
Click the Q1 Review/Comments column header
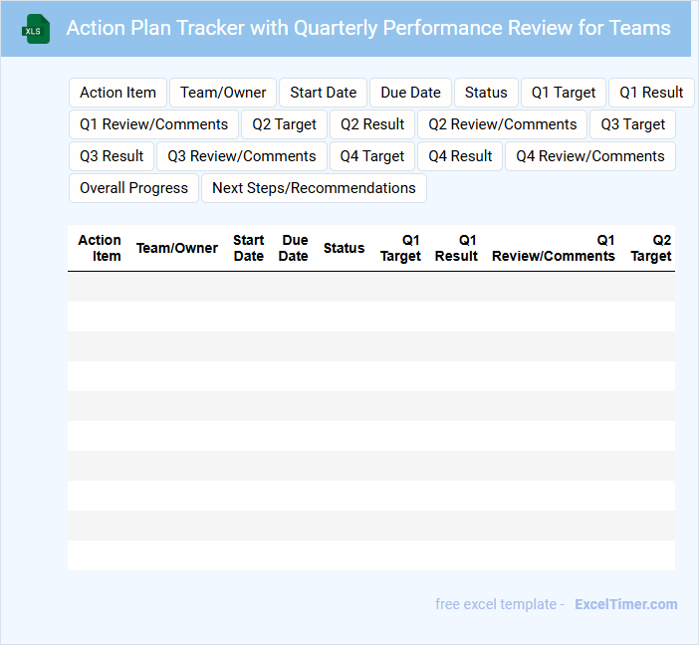(554, 248)
